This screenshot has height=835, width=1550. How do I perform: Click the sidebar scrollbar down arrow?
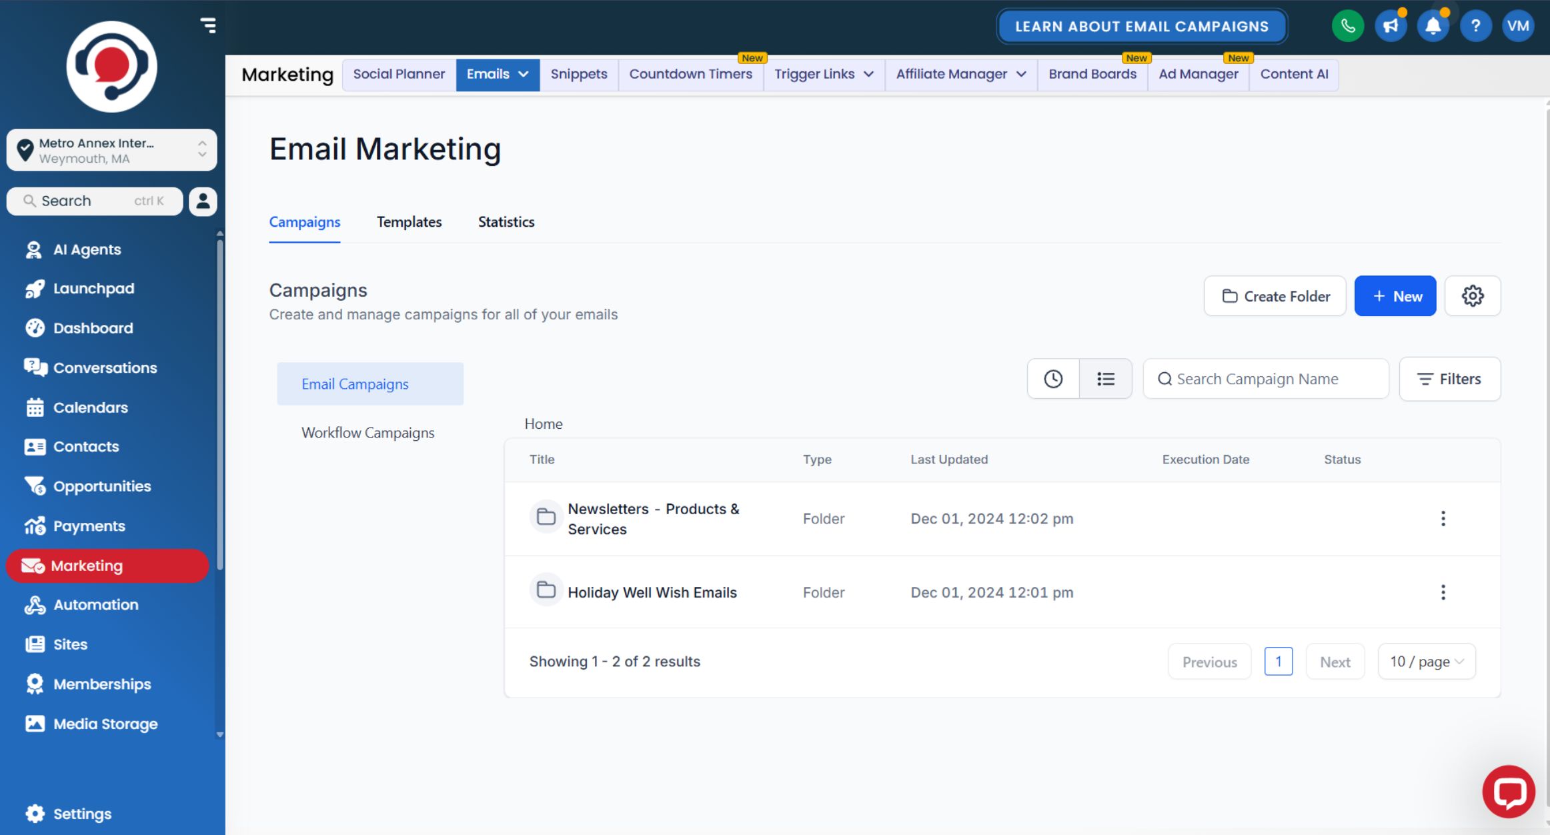coord(220,735)
